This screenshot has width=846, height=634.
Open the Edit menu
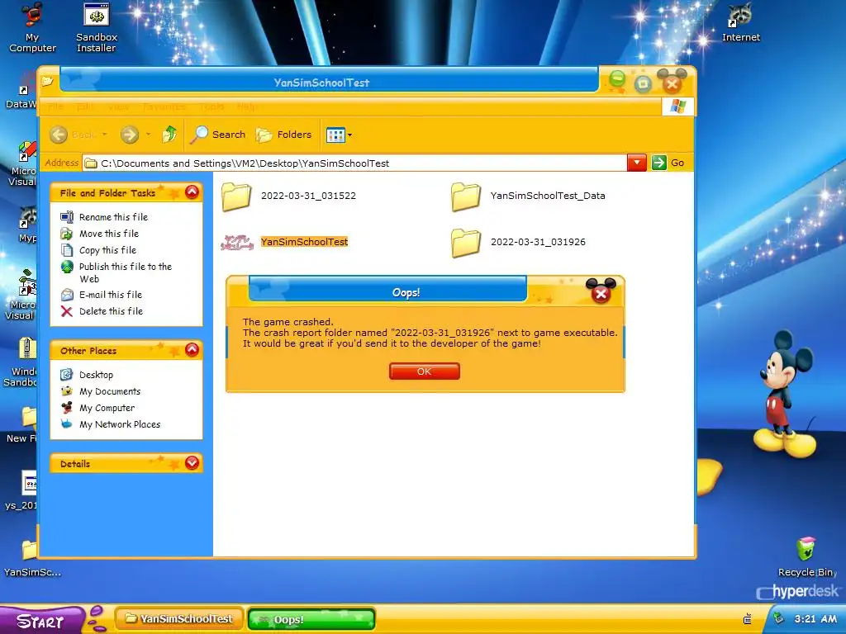coord(85,106)
